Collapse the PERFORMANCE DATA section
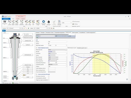Image resolution: width=131 pixels, height=98 pixels. click(x=37, y=48)
